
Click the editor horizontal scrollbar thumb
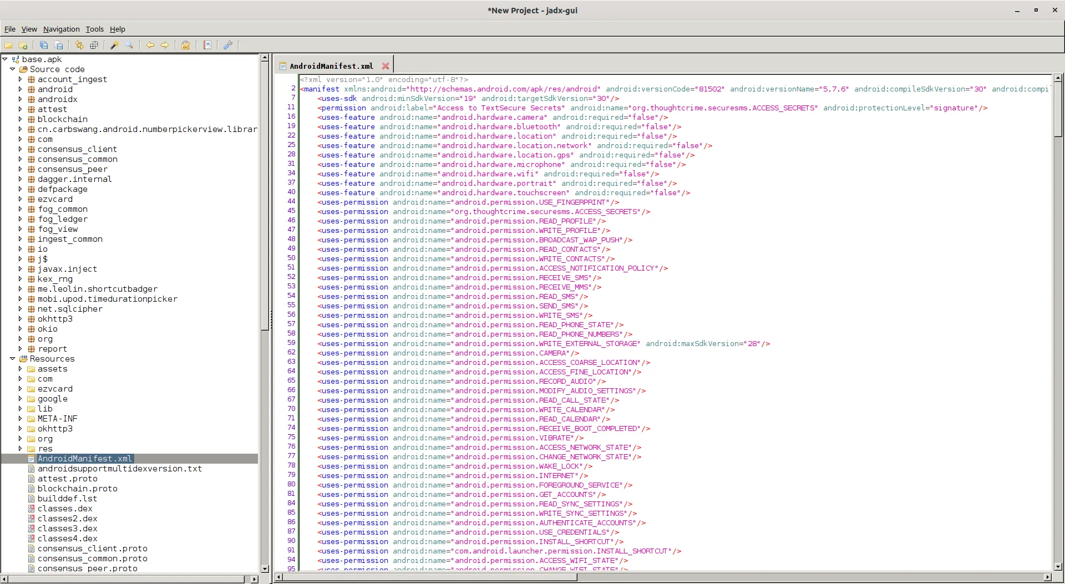(x=431, y=577)
